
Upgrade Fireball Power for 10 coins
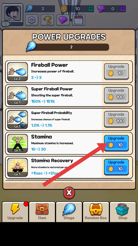click(x=116, y=71)
